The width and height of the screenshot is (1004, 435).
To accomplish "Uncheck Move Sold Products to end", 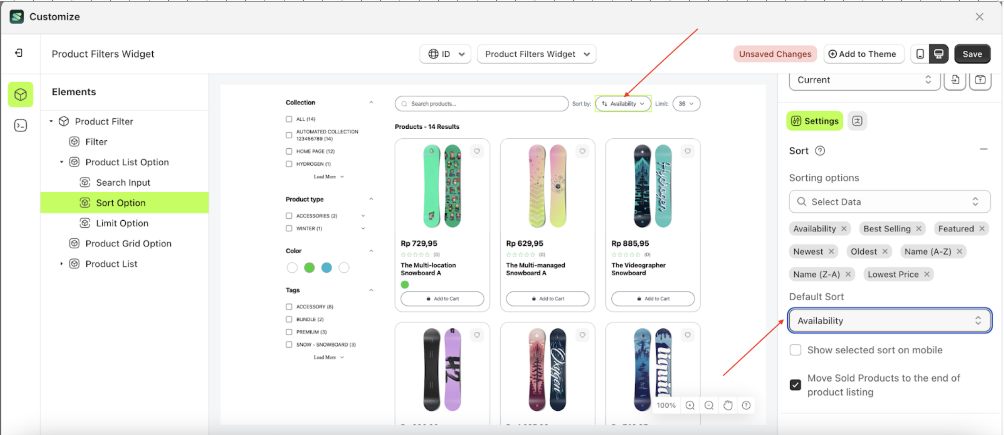I will 795,385.
